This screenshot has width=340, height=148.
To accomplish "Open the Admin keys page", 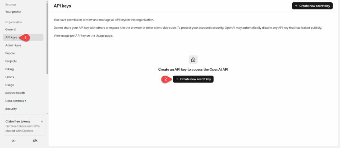I will coord(13,45).
